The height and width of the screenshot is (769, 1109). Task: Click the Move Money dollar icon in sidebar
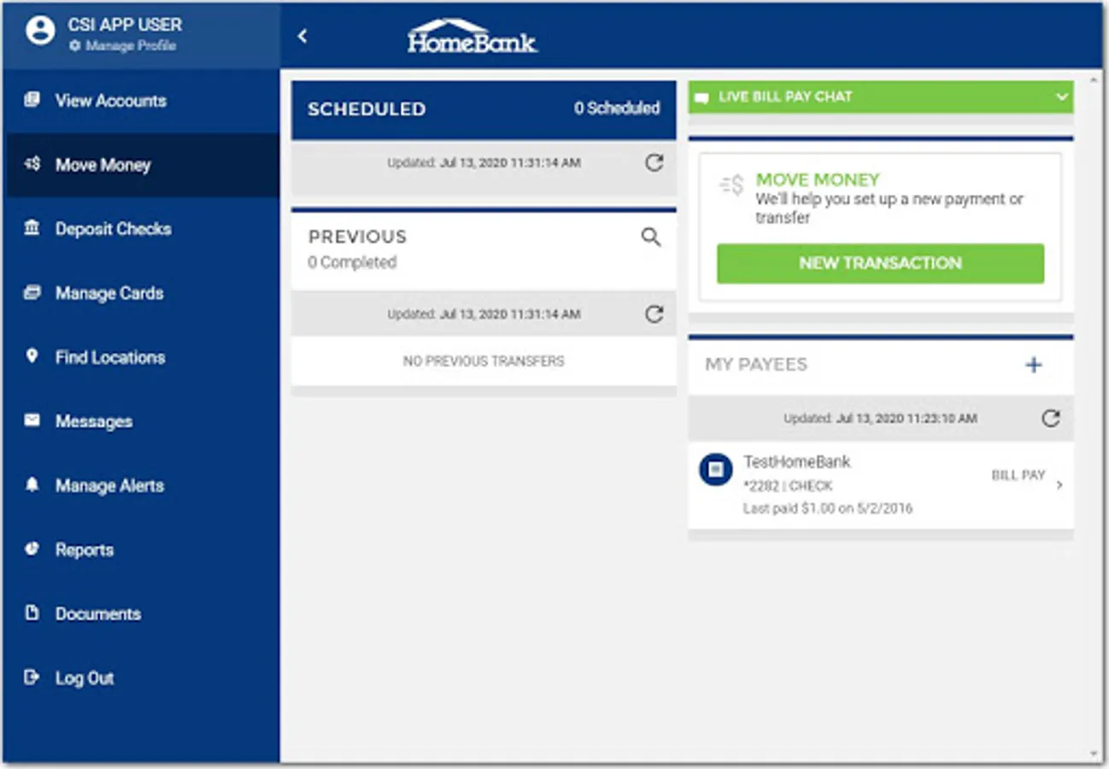pos(32,164)
